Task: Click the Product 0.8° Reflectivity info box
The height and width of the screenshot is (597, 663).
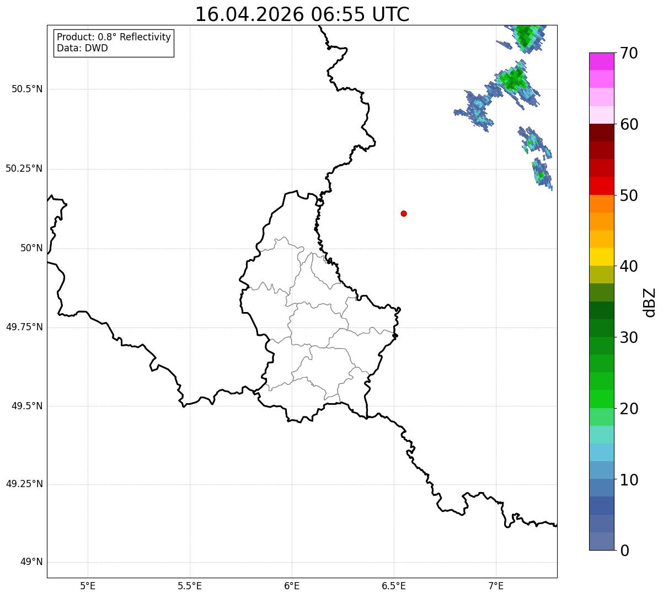Action: (x=114, y=43)
